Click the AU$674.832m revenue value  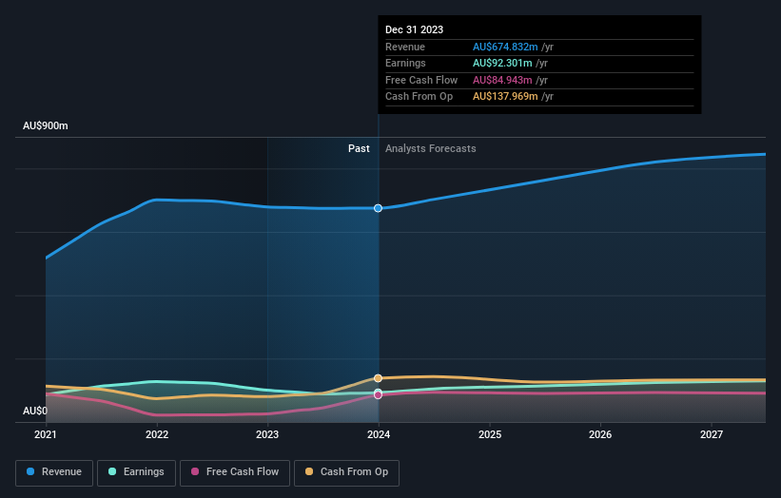coord(505,47)
